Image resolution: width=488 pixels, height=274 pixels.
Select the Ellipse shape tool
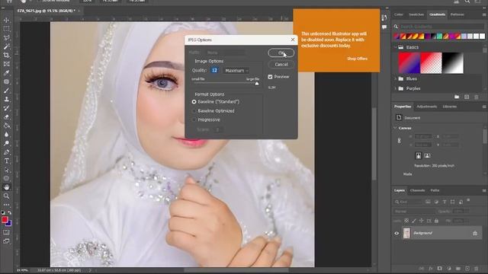click(6, 179)
